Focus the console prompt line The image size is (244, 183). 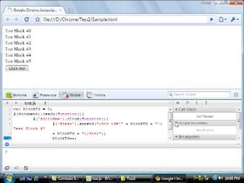coord(122,151)
